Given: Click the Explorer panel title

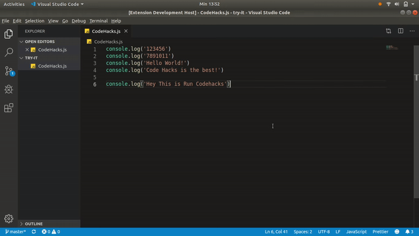Looking at the screenshot, I should 35,31.
